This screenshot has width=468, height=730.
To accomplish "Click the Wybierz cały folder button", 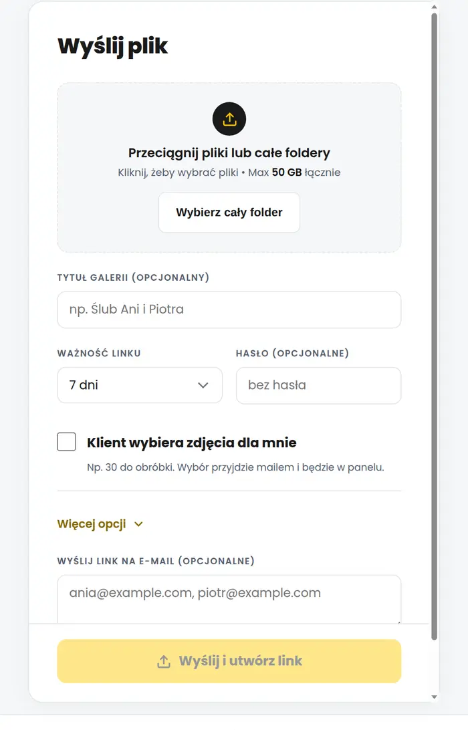I will pos(229,213).
